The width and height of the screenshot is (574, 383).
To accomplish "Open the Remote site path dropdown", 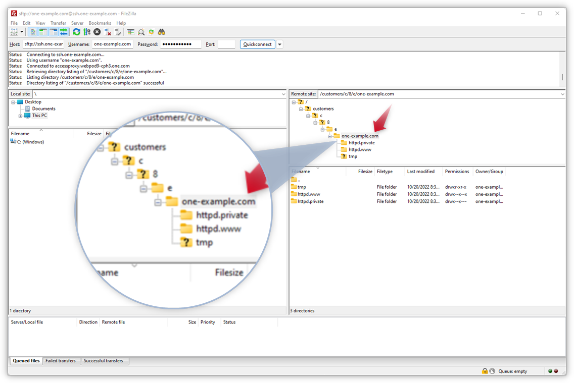I will [x=562, y=94].
